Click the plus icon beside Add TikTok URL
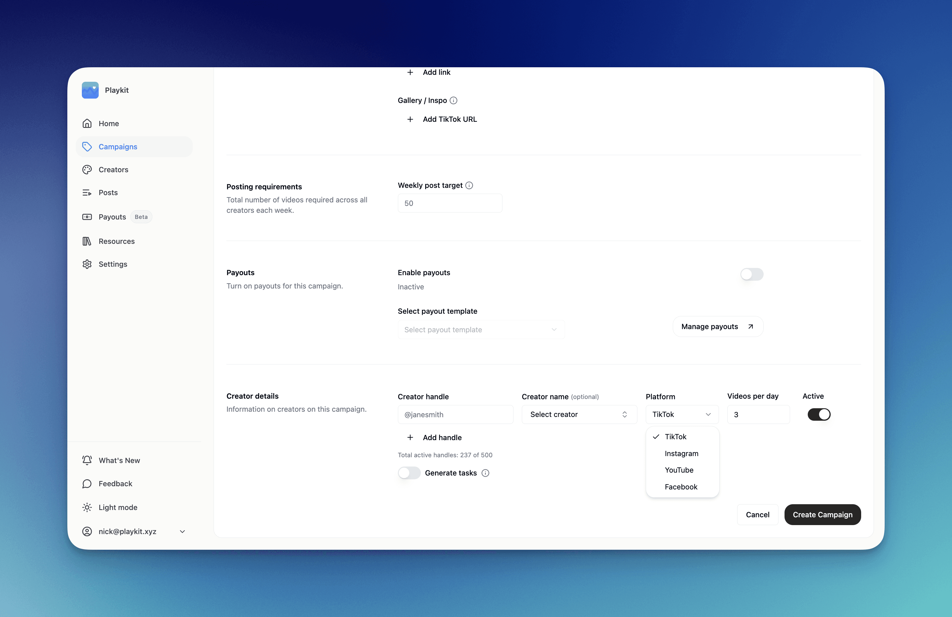 (410, 119)
